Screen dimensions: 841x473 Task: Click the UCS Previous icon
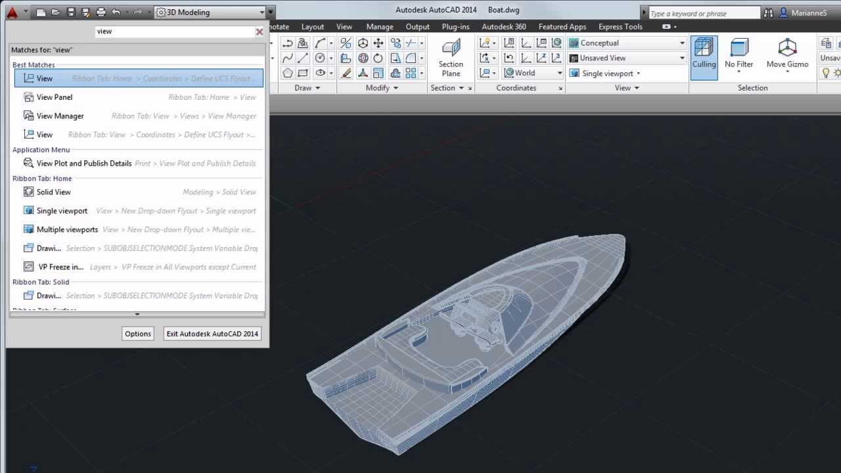click(x=509, y=58)
